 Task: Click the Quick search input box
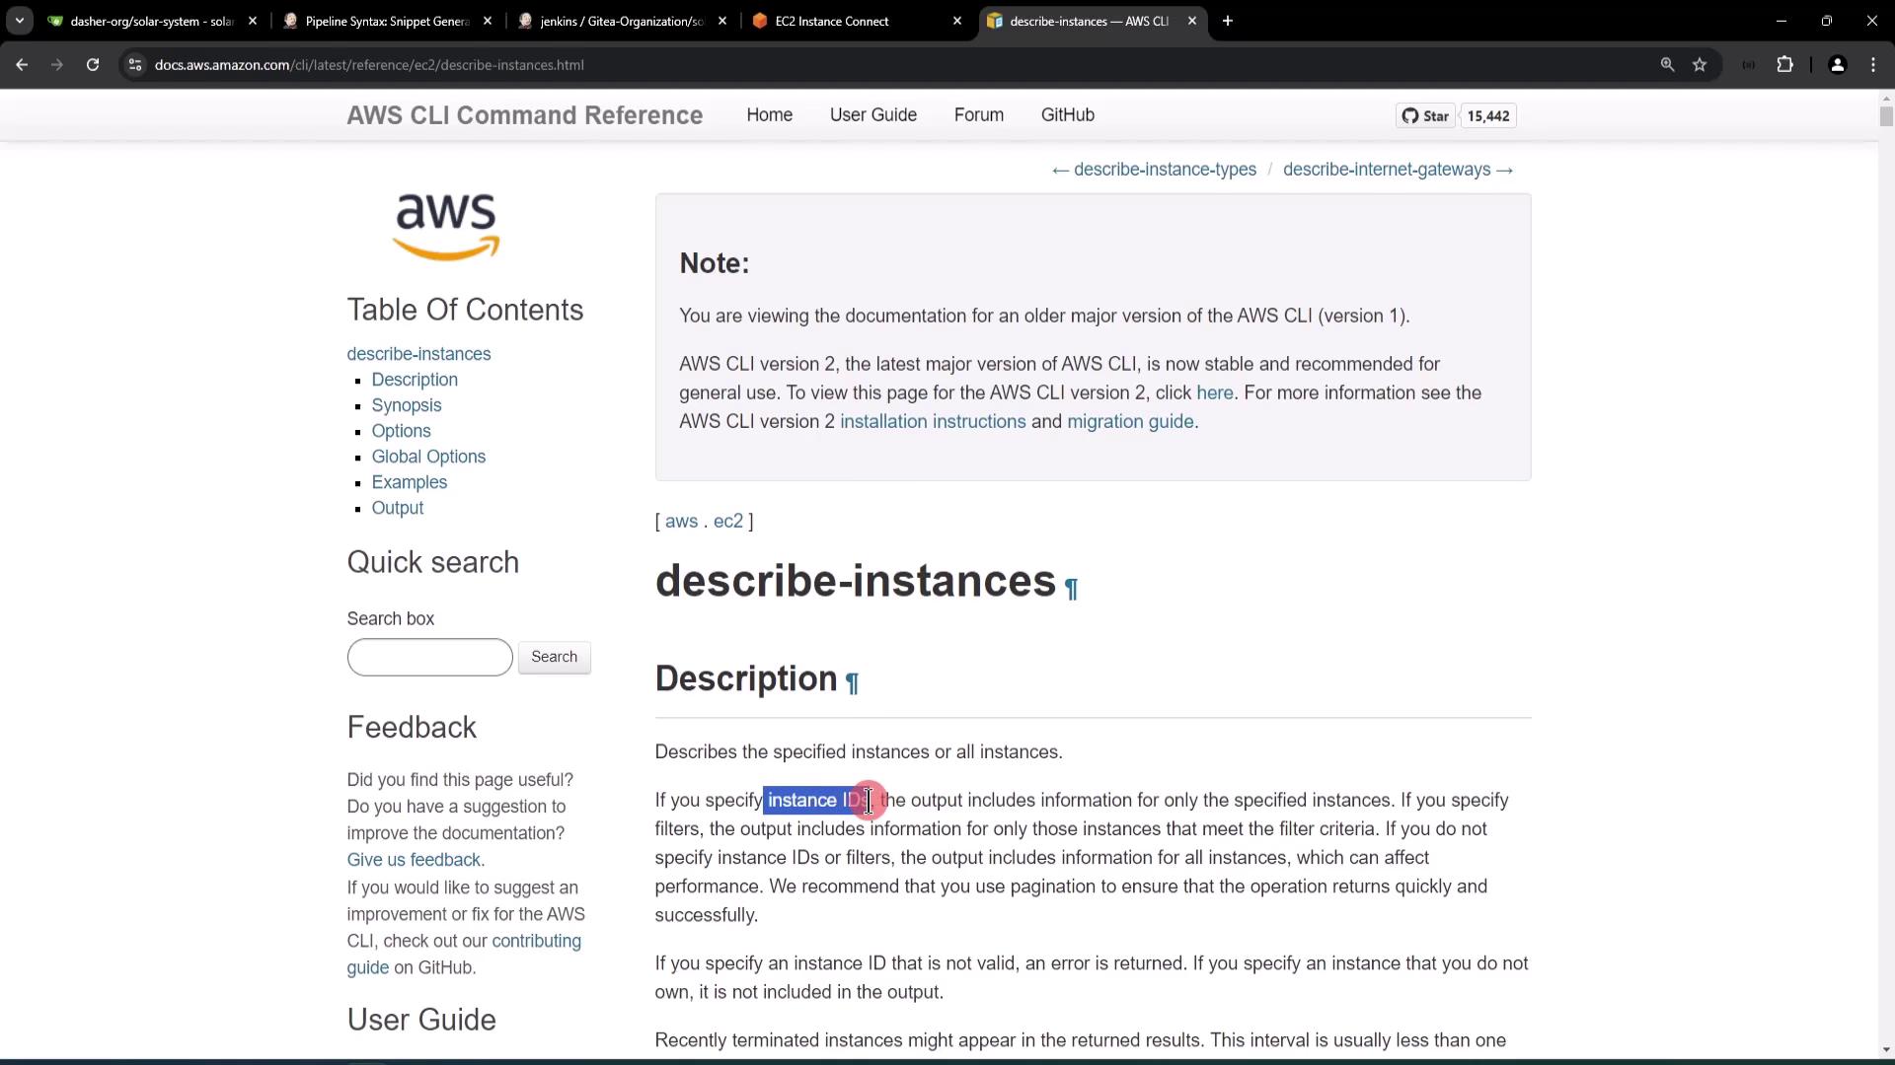(x=429, y=657)
